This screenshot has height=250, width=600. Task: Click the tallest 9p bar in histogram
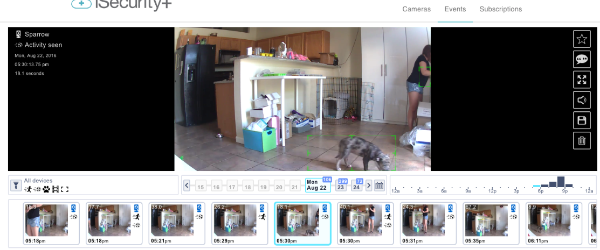pyautogui.click(x=561, y=182)
